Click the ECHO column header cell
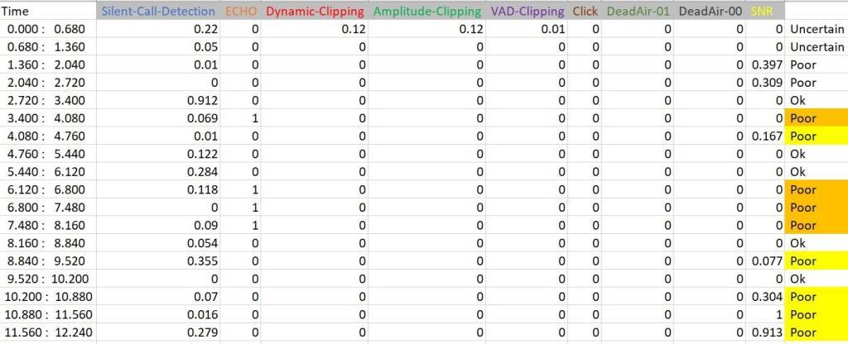The width and height of the screenshot is (848, 344). pyautogui.click(x=241, y=11)
